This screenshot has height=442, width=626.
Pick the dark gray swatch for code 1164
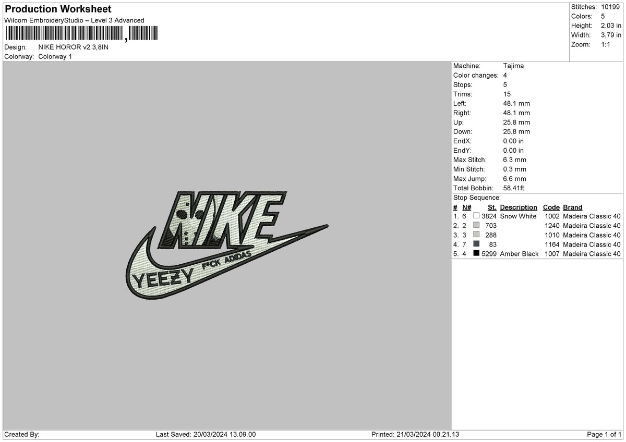tap(476, 244)
